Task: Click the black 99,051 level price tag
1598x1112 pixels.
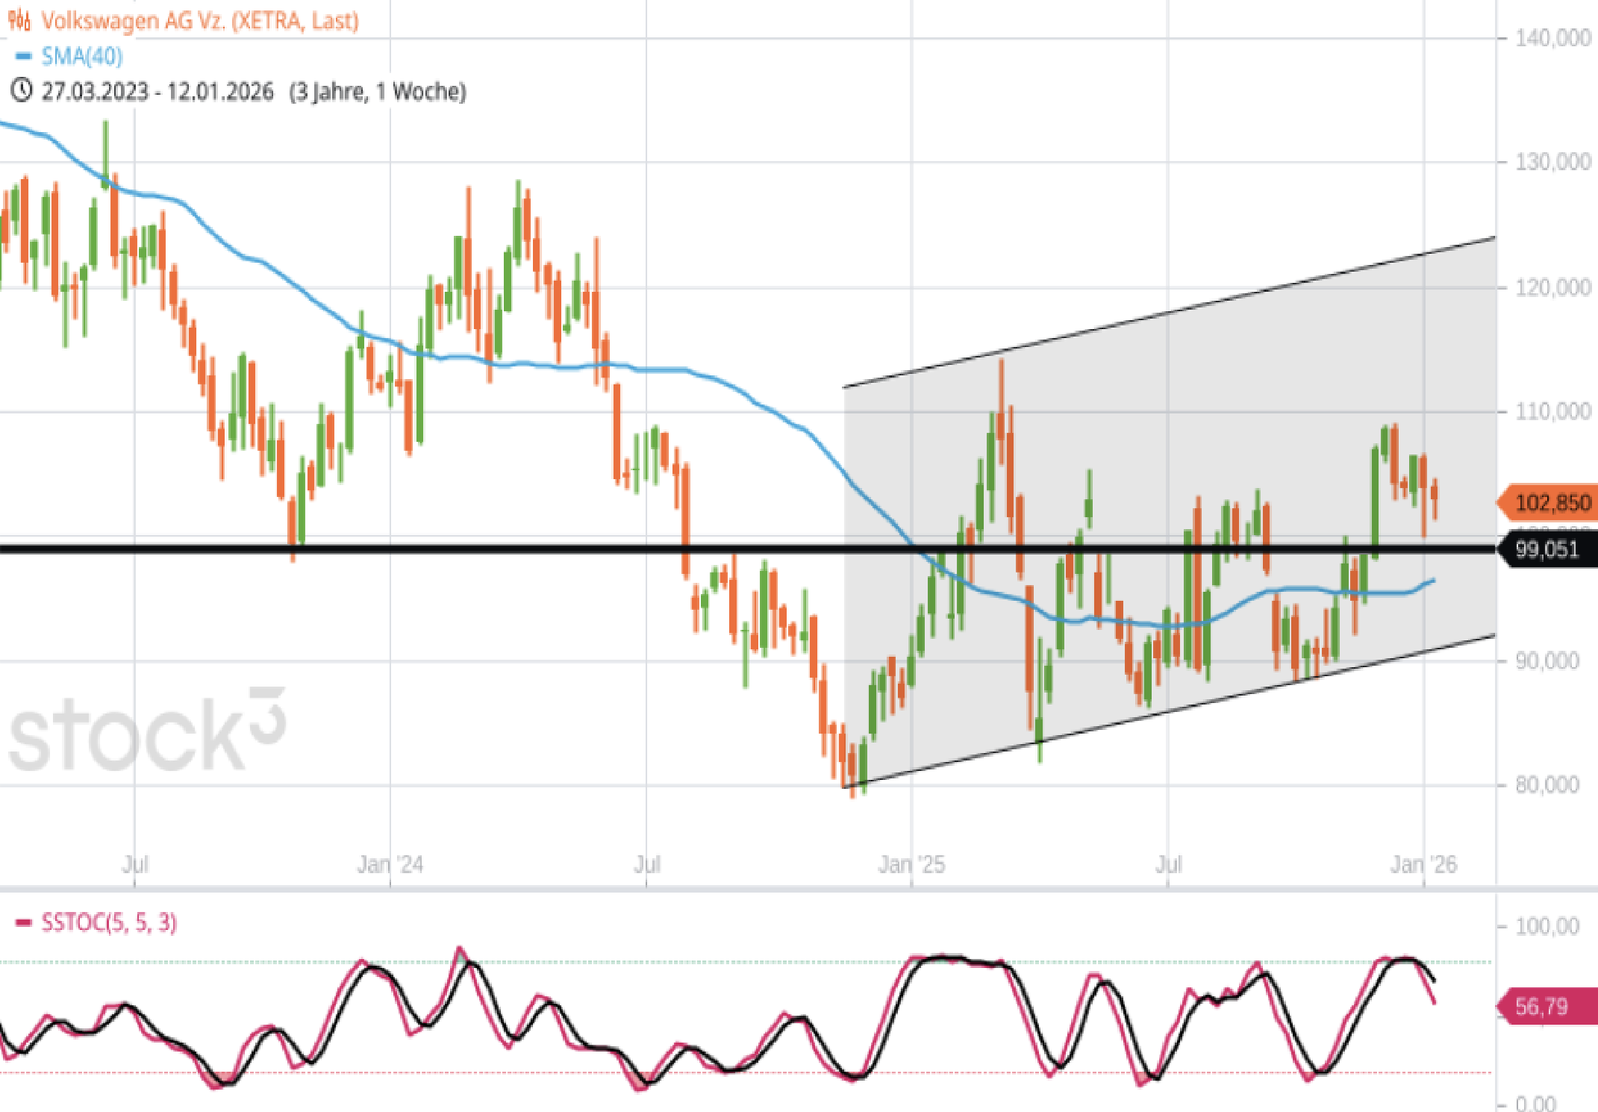Action: click(1548, 550)
